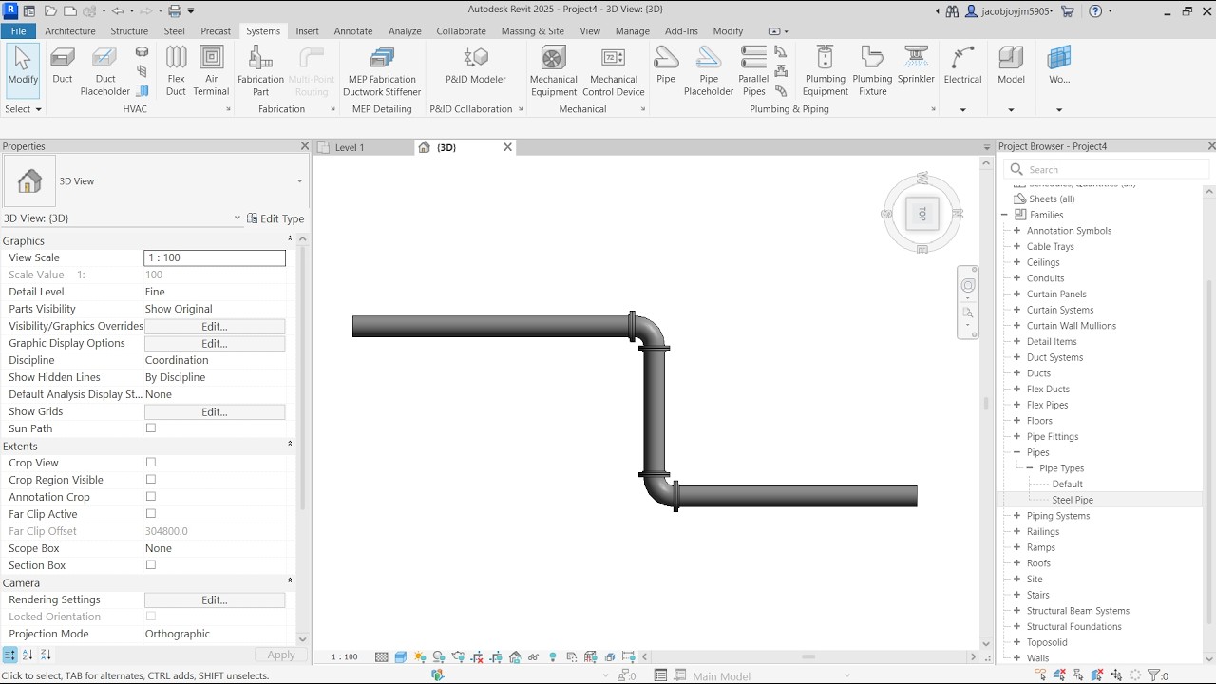Expand the Pipe Fittings tree node
This screenshot has width=1216, height=684.
(x=1016, y=437)
